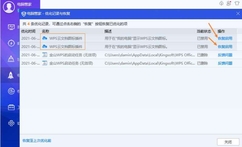Open the skin shirt icon

[237, 3]
